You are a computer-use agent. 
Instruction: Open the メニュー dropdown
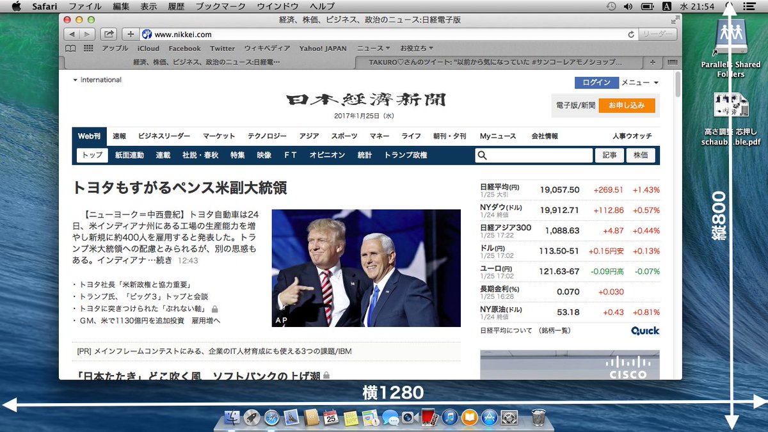(640, 83)
